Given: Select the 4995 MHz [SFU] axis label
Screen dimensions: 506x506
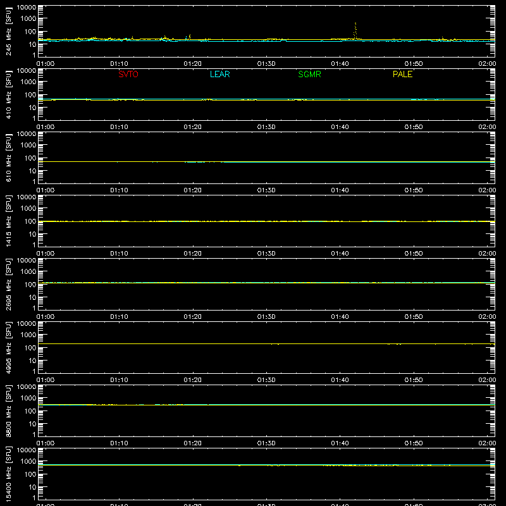Looking at the screenshot, I should pyautogui.click(x=8, y=347).
